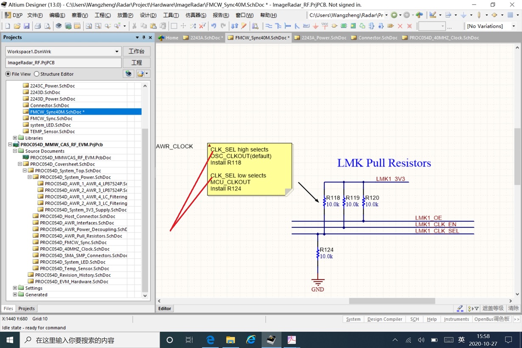Click the Paste clipboard icon

tap(153, 26)
